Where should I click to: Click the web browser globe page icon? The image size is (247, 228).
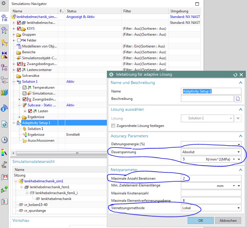pos(4,124)
